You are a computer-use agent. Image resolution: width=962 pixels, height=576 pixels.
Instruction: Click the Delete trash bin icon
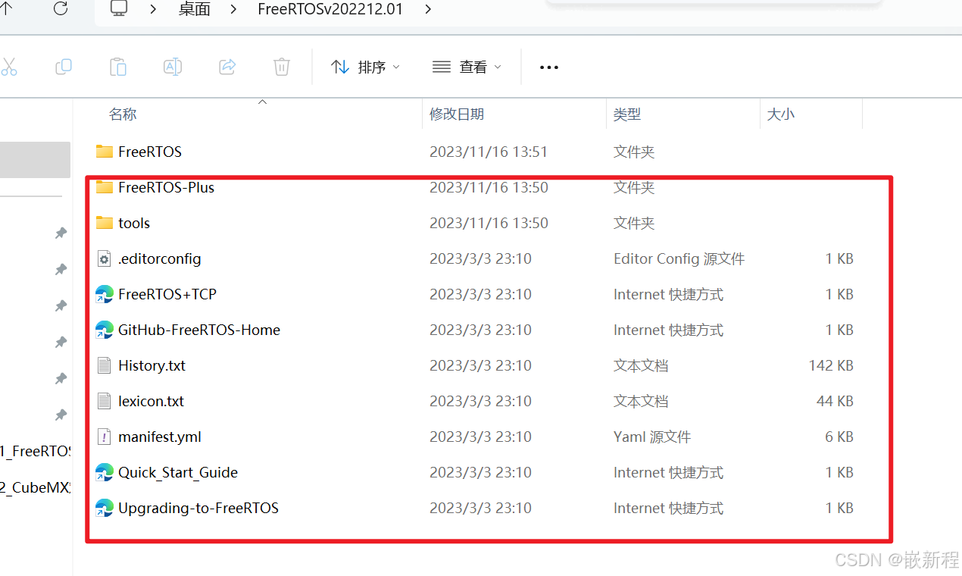tap(282, 67)
